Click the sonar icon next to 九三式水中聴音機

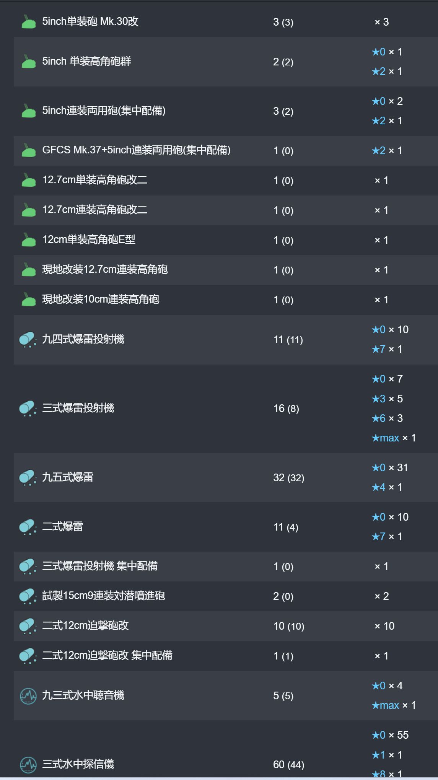click(28, 695)
